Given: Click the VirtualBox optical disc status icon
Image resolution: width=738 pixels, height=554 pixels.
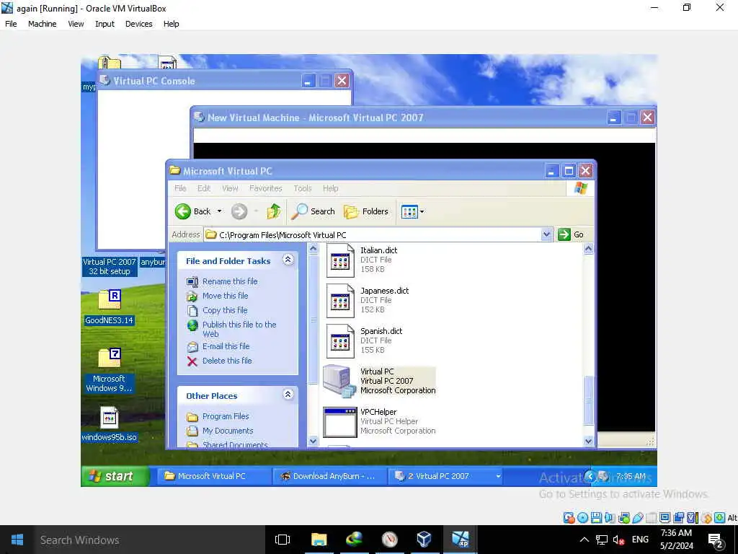Looking at the screenshot, I should [x=582, y=518].
